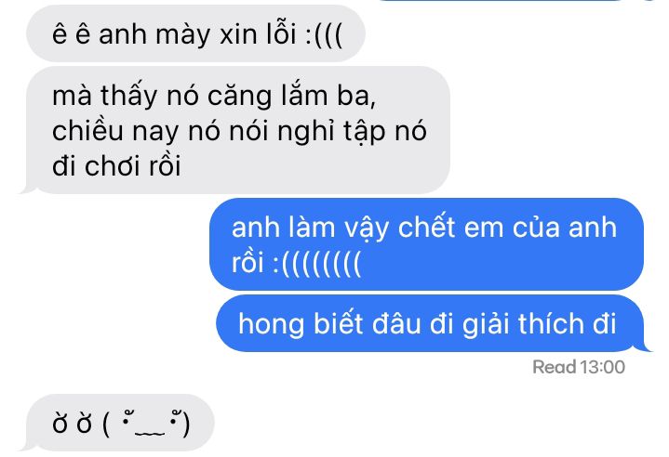Click the word 'Read' under blue message

pos(555,367)
